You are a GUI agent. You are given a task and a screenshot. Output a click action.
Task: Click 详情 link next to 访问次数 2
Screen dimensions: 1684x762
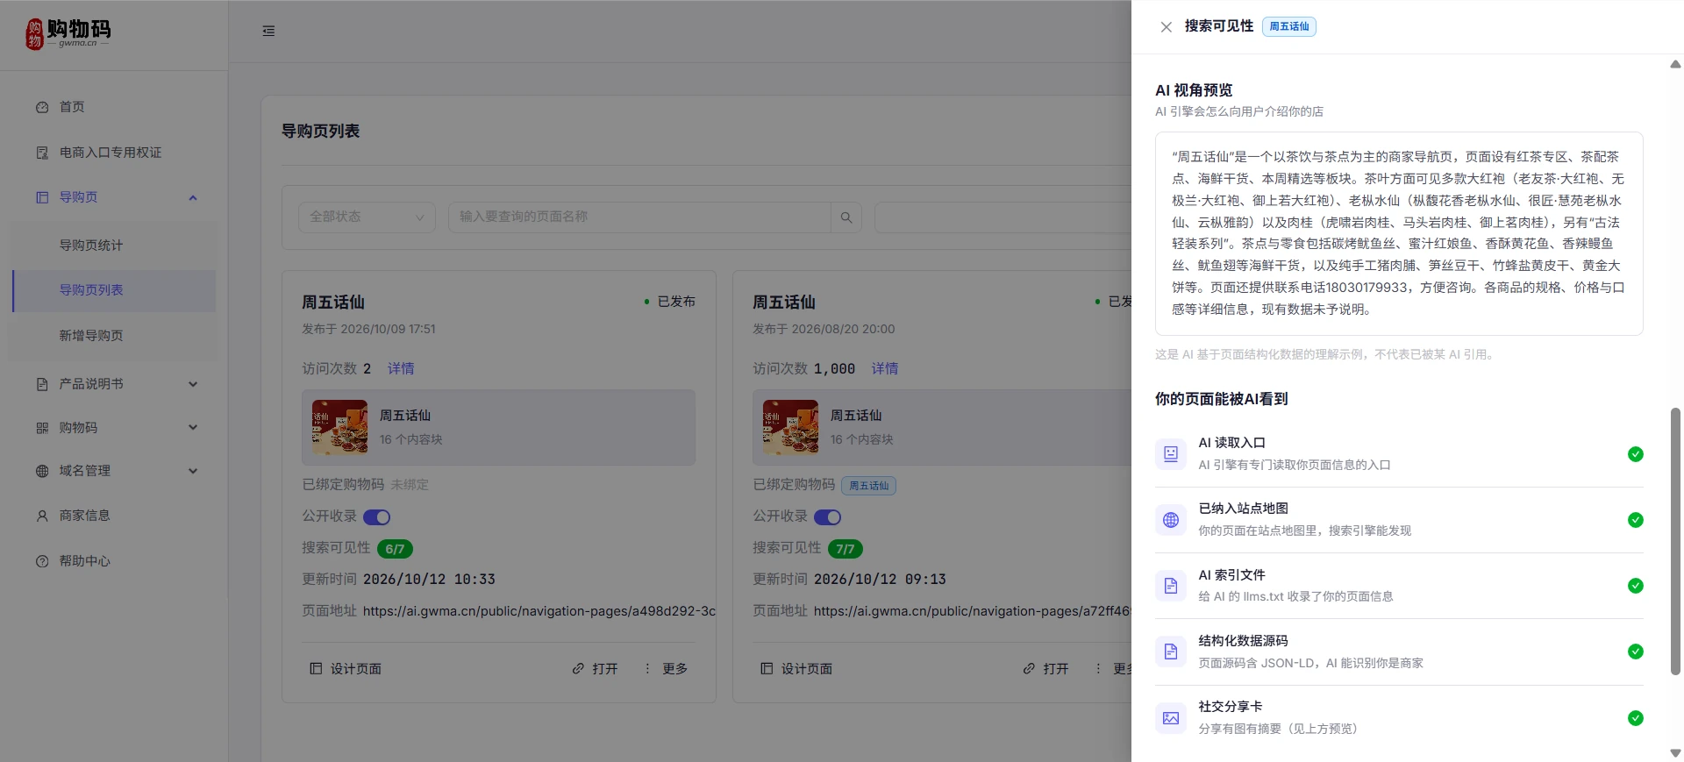[x=401, y=368]
